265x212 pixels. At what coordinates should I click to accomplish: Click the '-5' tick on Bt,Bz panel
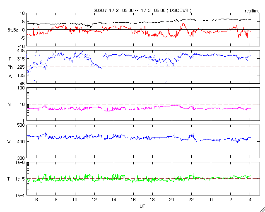[23, 38]
